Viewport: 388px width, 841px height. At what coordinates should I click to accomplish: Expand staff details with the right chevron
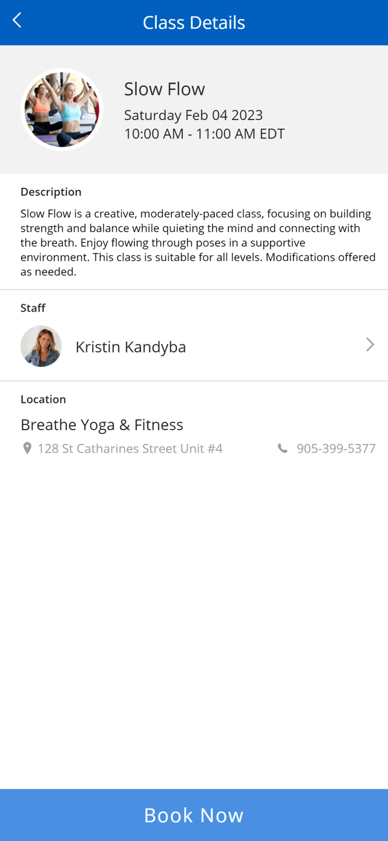[x=370, y=345]
